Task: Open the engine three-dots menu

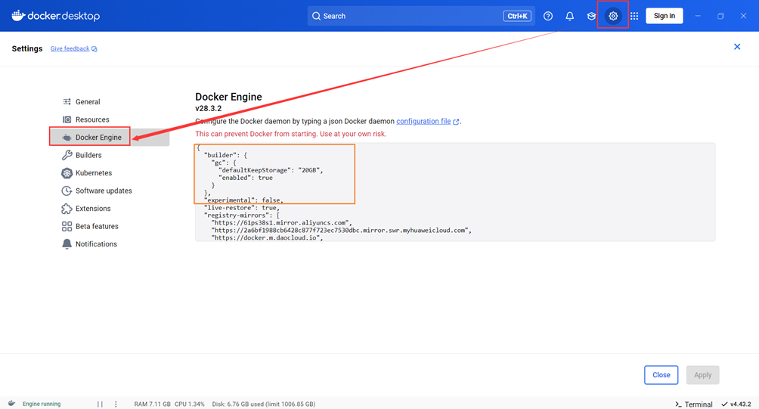Action: tap(116, 404)
